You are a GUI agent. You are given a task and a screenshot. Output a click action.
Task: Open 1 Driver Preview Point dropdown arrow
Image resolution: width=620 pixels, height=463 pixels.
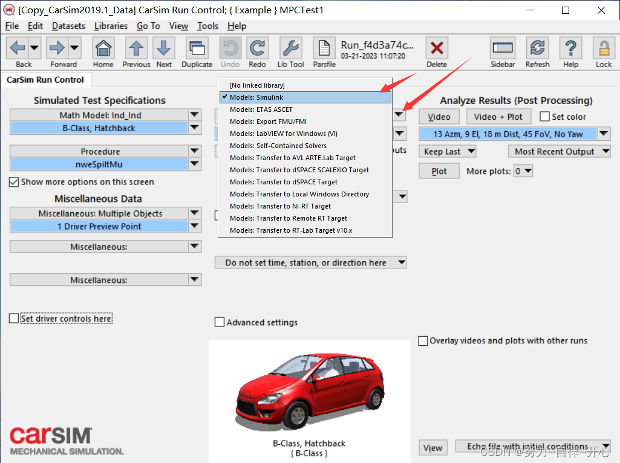click(x=195, y=226)
